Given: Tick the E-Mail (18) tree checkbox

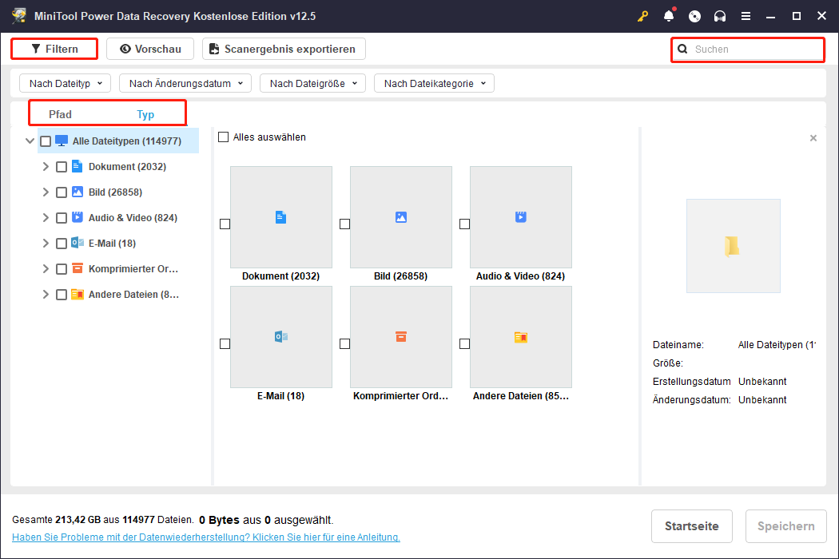Looking at the screenshot, I should (x=62, y=244).
